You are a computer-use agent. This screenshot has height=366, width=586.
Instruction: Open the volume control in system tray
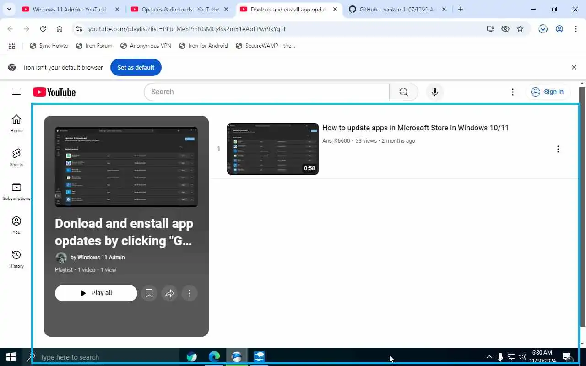(522, 357)
